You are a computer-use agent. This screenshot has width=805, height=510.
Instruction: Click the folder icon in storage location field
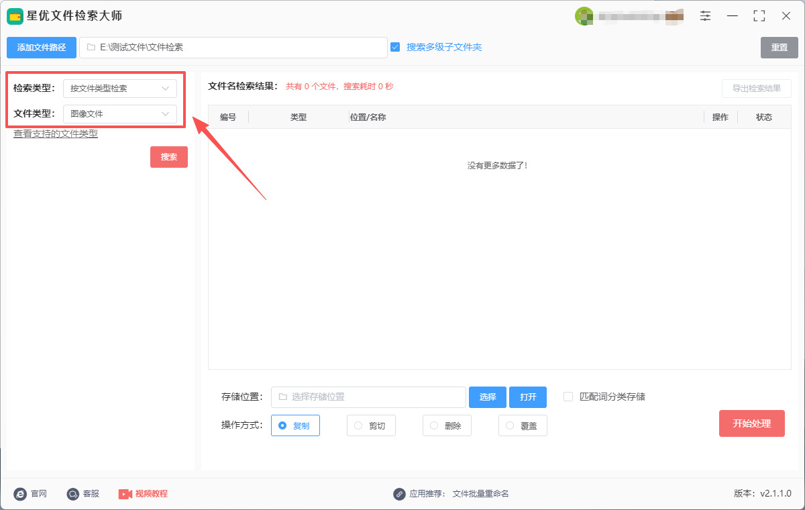[282, 397]
